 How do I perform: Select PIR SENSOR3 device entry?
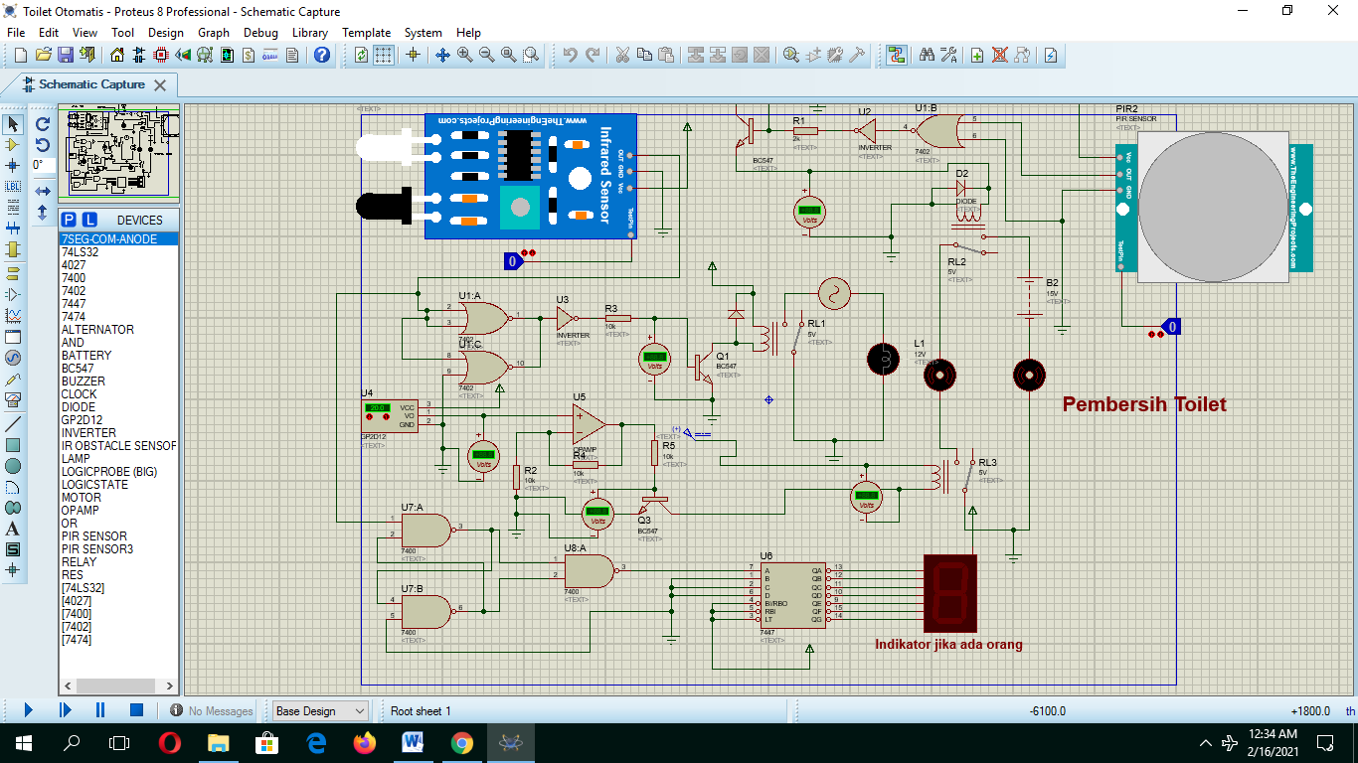pos(118,549)
